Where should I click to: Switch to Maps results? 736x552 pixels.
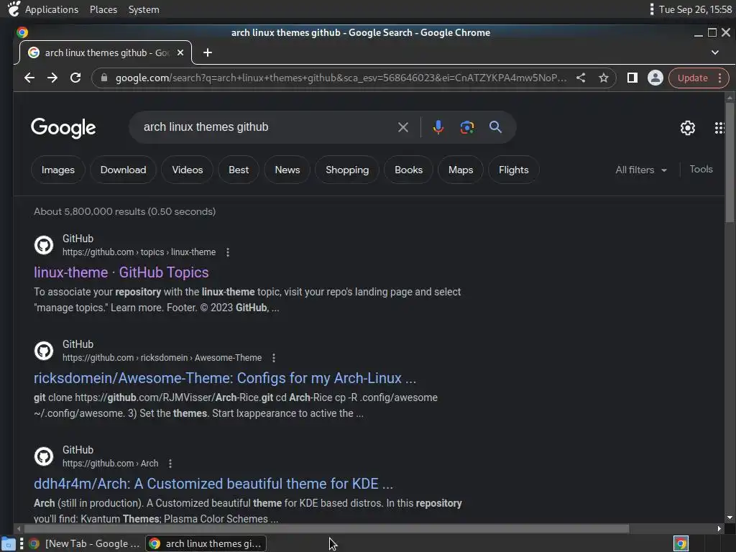click(x=461, y=170)
